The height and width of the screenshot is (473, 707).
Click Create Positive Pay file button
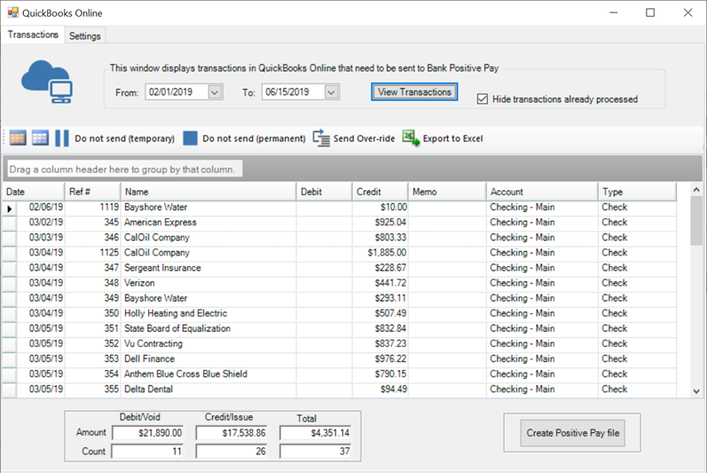[x=573, y=433]
